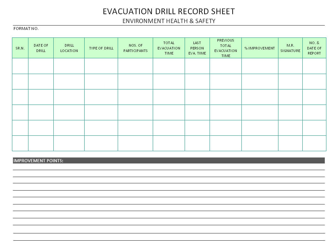
Task: Click last row cell under M.R. Signature
Action: click(290, 143)
